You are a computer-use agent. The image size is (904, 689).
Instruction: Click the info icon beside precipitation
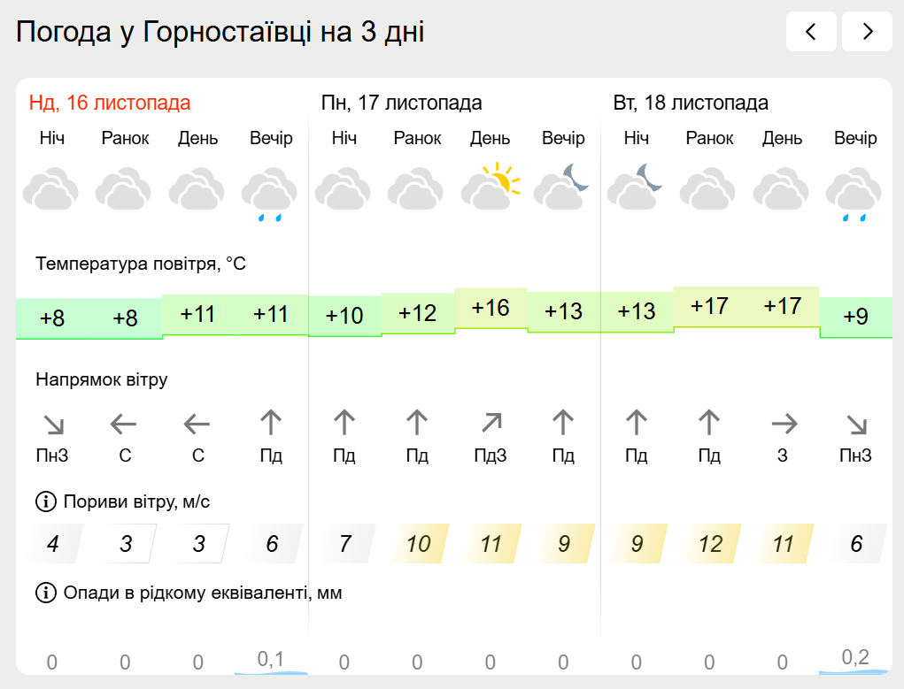pyautogui.click(x=45, y=593)
